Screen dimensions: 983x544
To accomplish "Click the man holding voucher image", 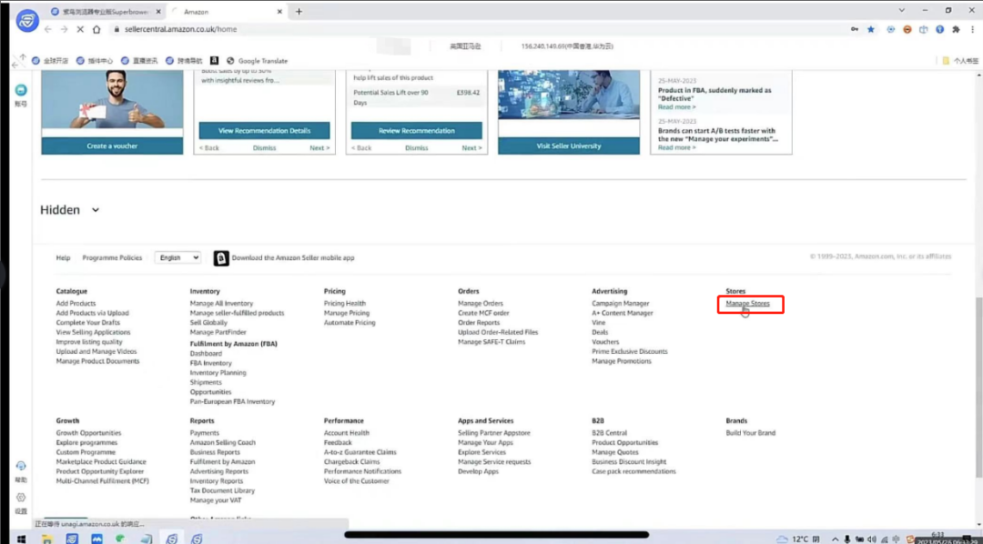I will (112, 100).
